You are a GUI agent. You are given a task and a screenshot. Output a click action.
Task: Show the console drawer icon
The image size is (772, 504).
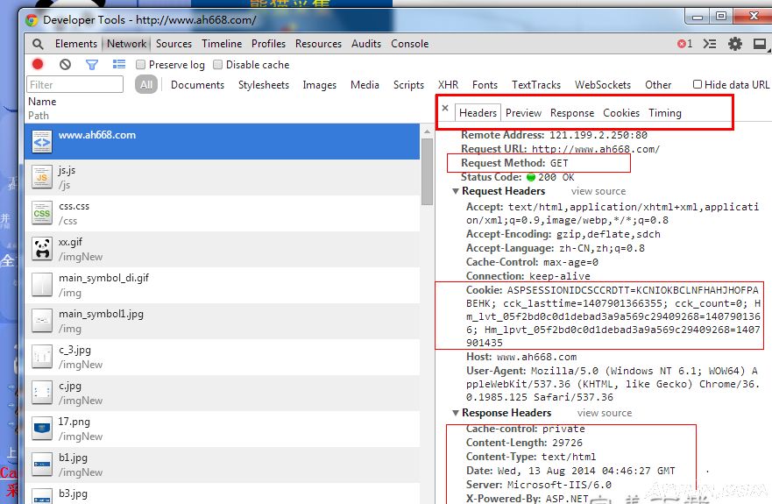point(710,44)
